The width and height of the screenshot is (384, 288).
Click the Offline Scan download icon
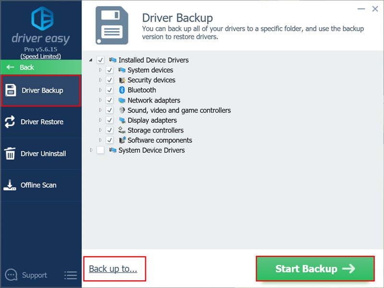pos(10,185)
